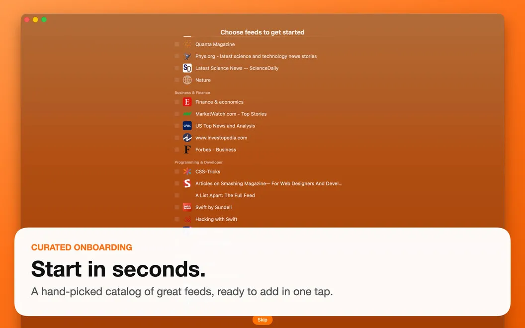Enable the CSS-Tricks feed checkbox
This screenshot has height=328, width=525.
click(177, 171)
